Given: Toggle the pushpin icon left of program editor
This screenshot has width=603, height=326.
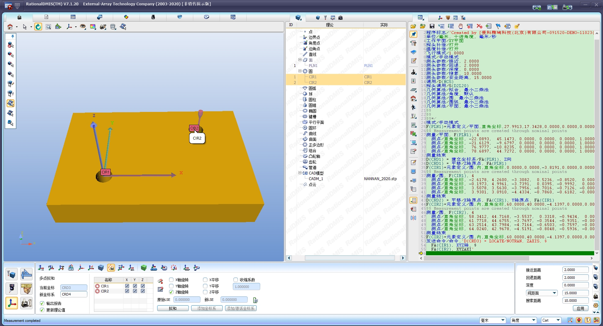Looking at the screenshot, I should 414,34.
